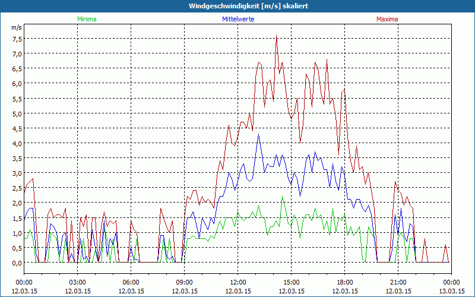Click the '7,5' y-axis value

coord(17,39)
